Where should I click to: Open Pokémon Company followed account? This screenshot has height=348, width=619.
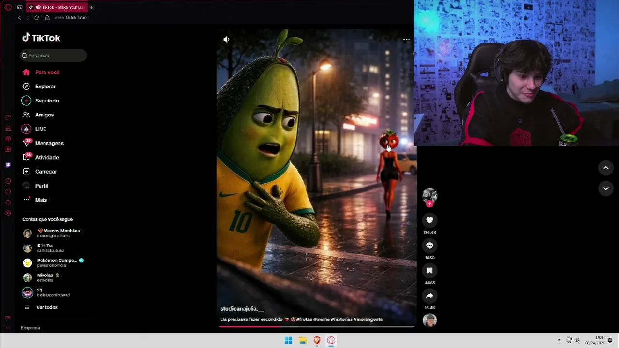53,262
